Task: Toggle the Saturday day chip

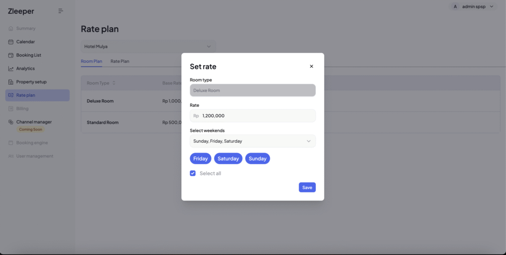Action: coord(228,159)
